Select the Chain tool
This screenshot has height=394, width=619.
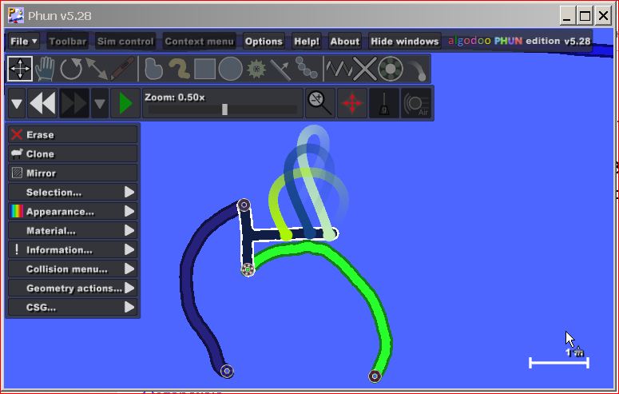pyautogui.click(x=306, y=69)
